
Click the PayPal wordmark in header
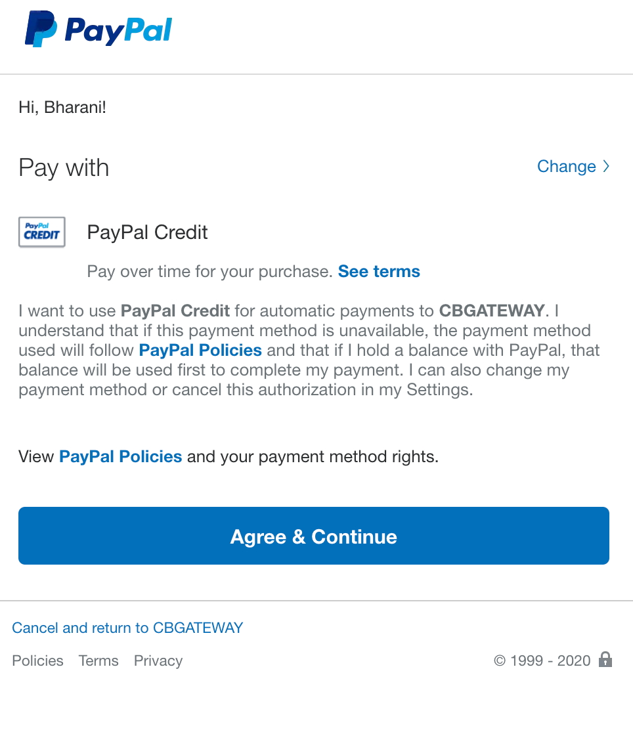point(118,31)
